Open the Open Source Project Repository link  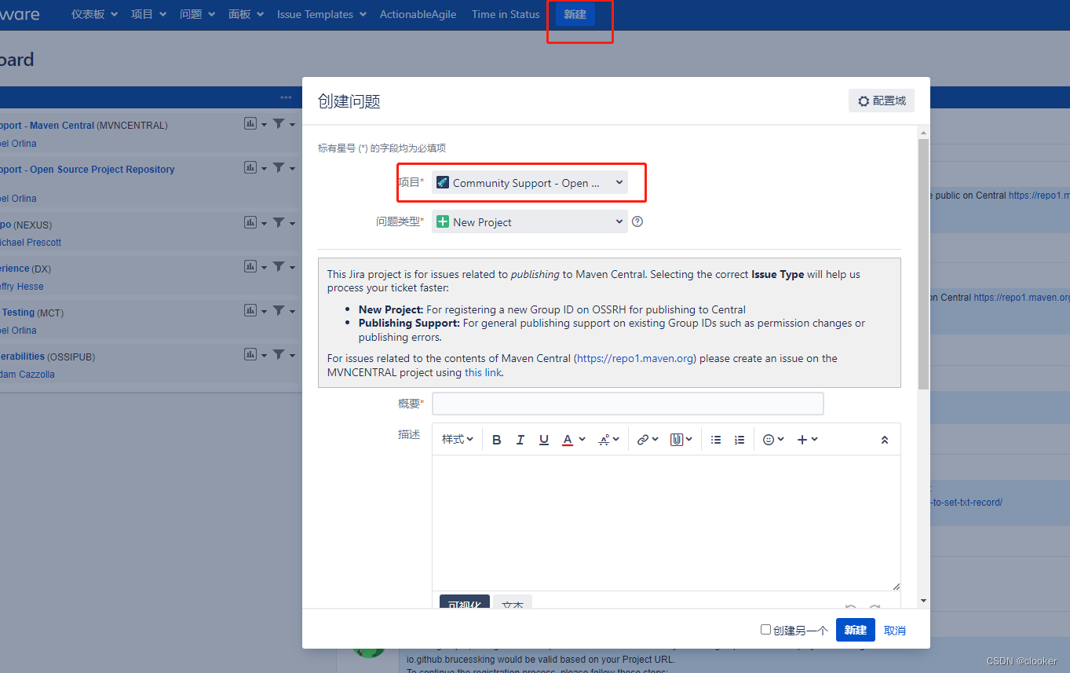pyautogui.click(x=87, y=169)
